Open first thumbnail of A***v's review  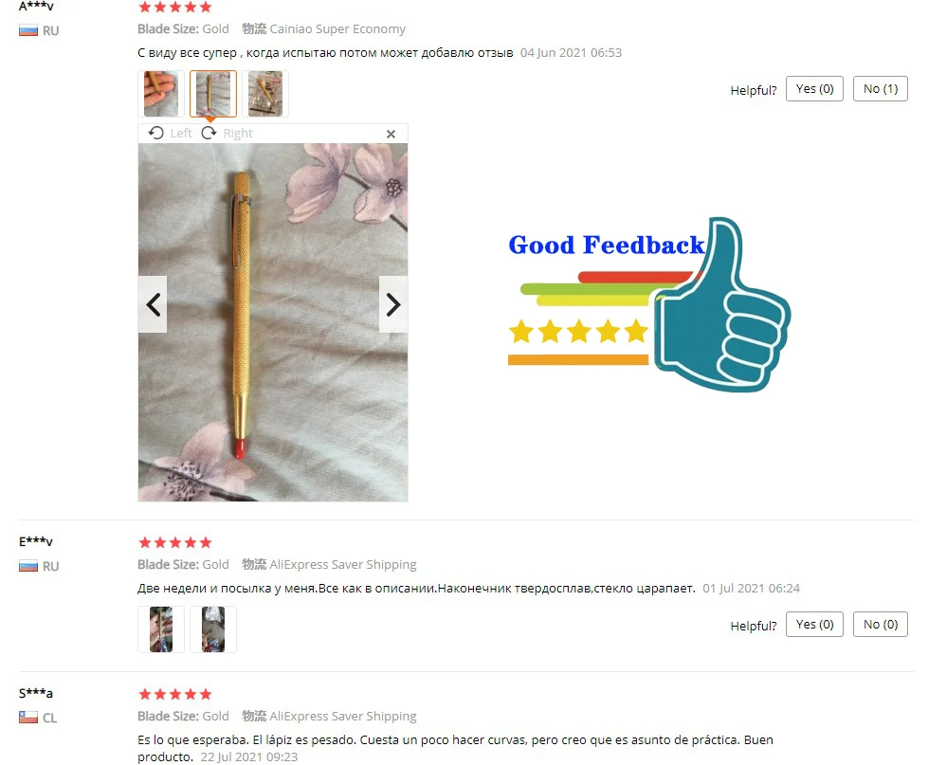161,94
